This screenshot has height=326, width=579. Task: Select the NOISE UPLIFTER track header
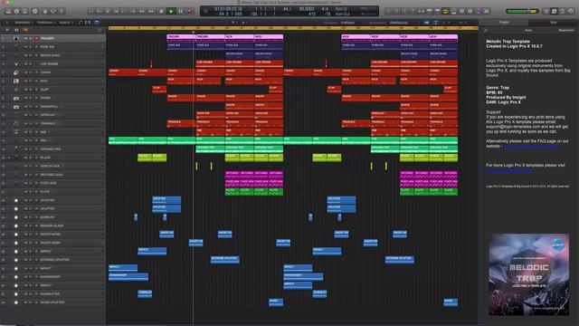click(52, 302)
